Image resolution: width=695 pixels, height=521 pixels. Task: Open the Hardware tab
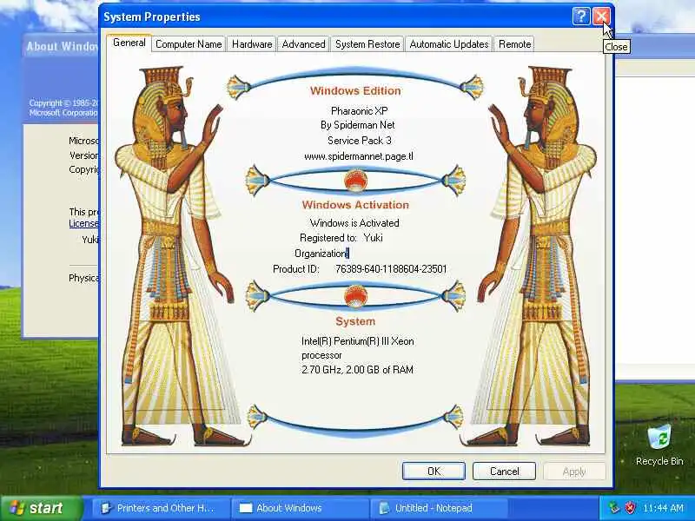point(252,44)
